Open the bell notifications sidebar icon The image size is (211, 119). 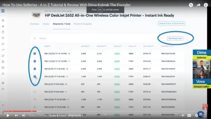(3, 38)
